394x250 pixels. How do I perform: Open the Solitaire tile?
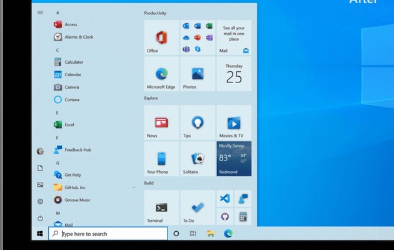click(198, 159)
